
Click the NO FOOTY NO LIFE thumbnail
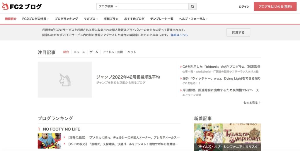[49, 141]
